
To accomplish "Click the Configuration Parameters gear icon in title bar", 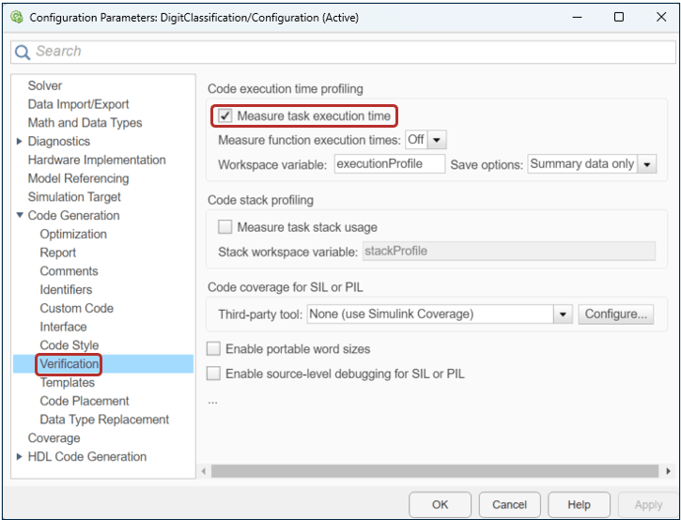I will point(15,17).
